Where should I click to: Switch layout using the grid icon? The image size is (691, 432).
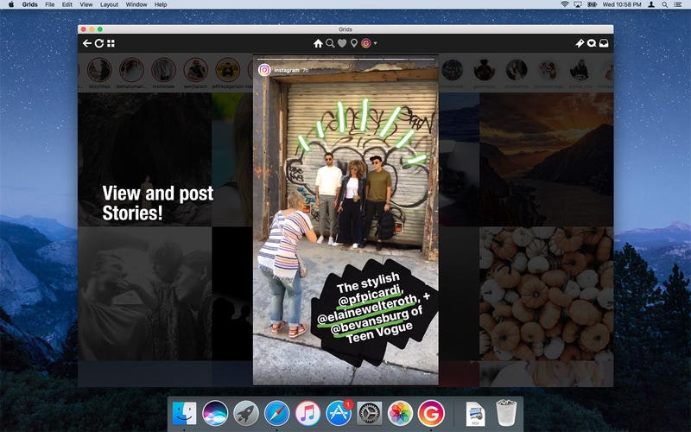click(111, 43)
